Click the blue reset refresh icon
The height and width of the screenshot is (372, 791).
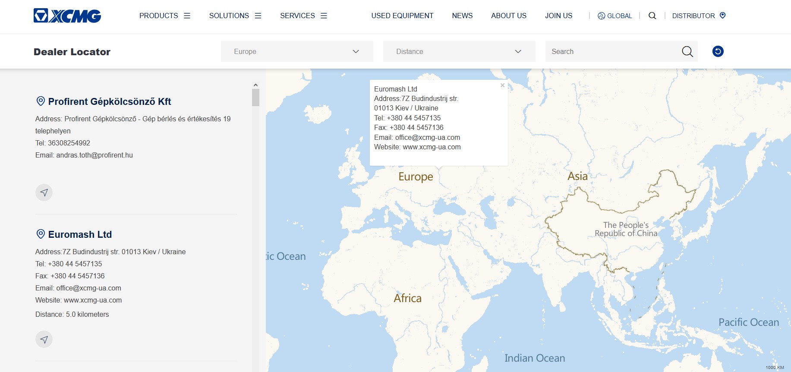coord(718,51)
